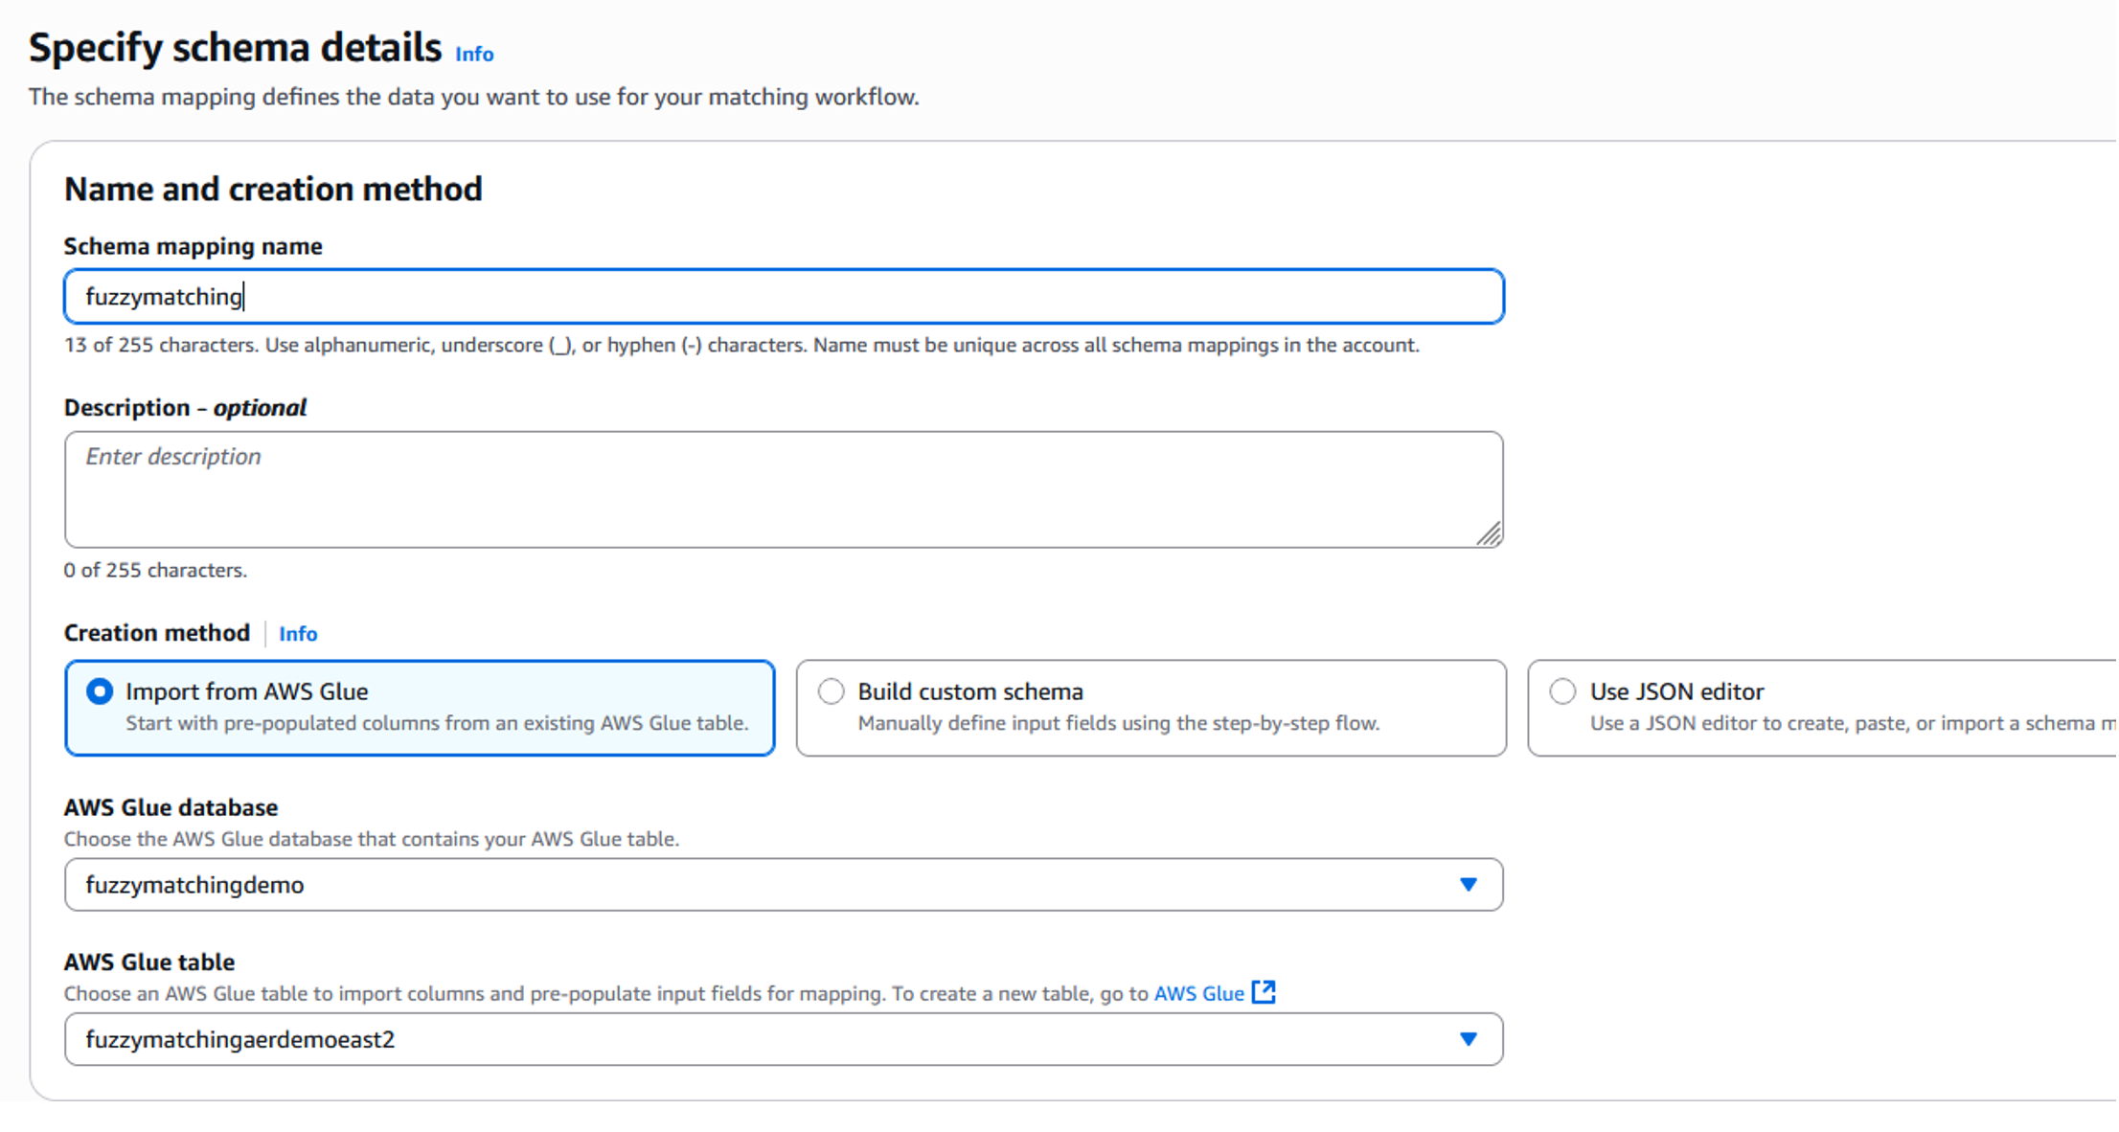Open Info link beside Specify schema details
This screenshot has height=1132, width=2119.
pyautogui.click(x=474, y=55)
